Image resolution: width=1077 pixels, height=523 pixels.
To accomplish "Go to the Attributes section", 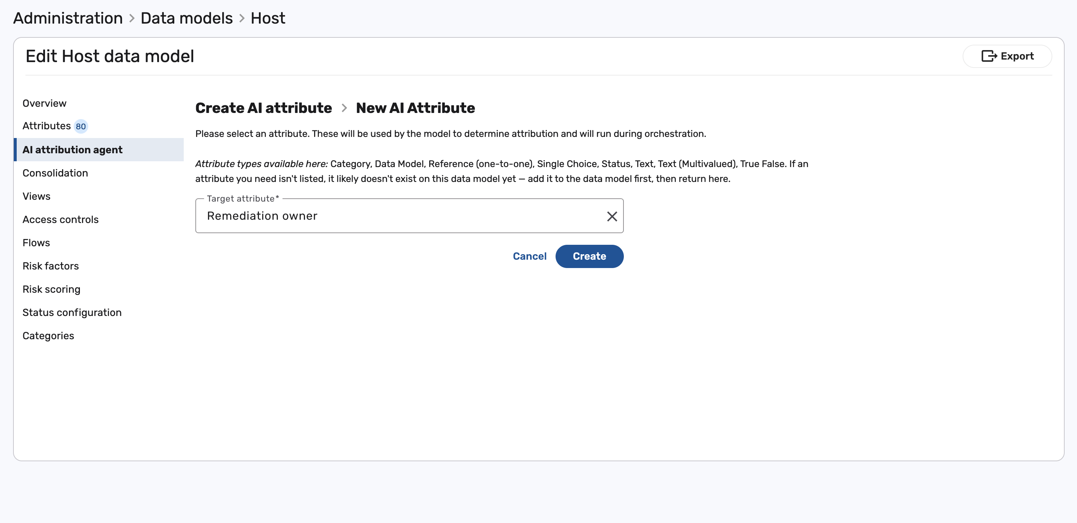I will [46, 126].
